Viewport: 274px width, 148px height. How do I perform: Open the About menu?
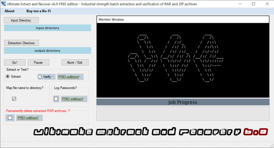(x=9, y=11)
